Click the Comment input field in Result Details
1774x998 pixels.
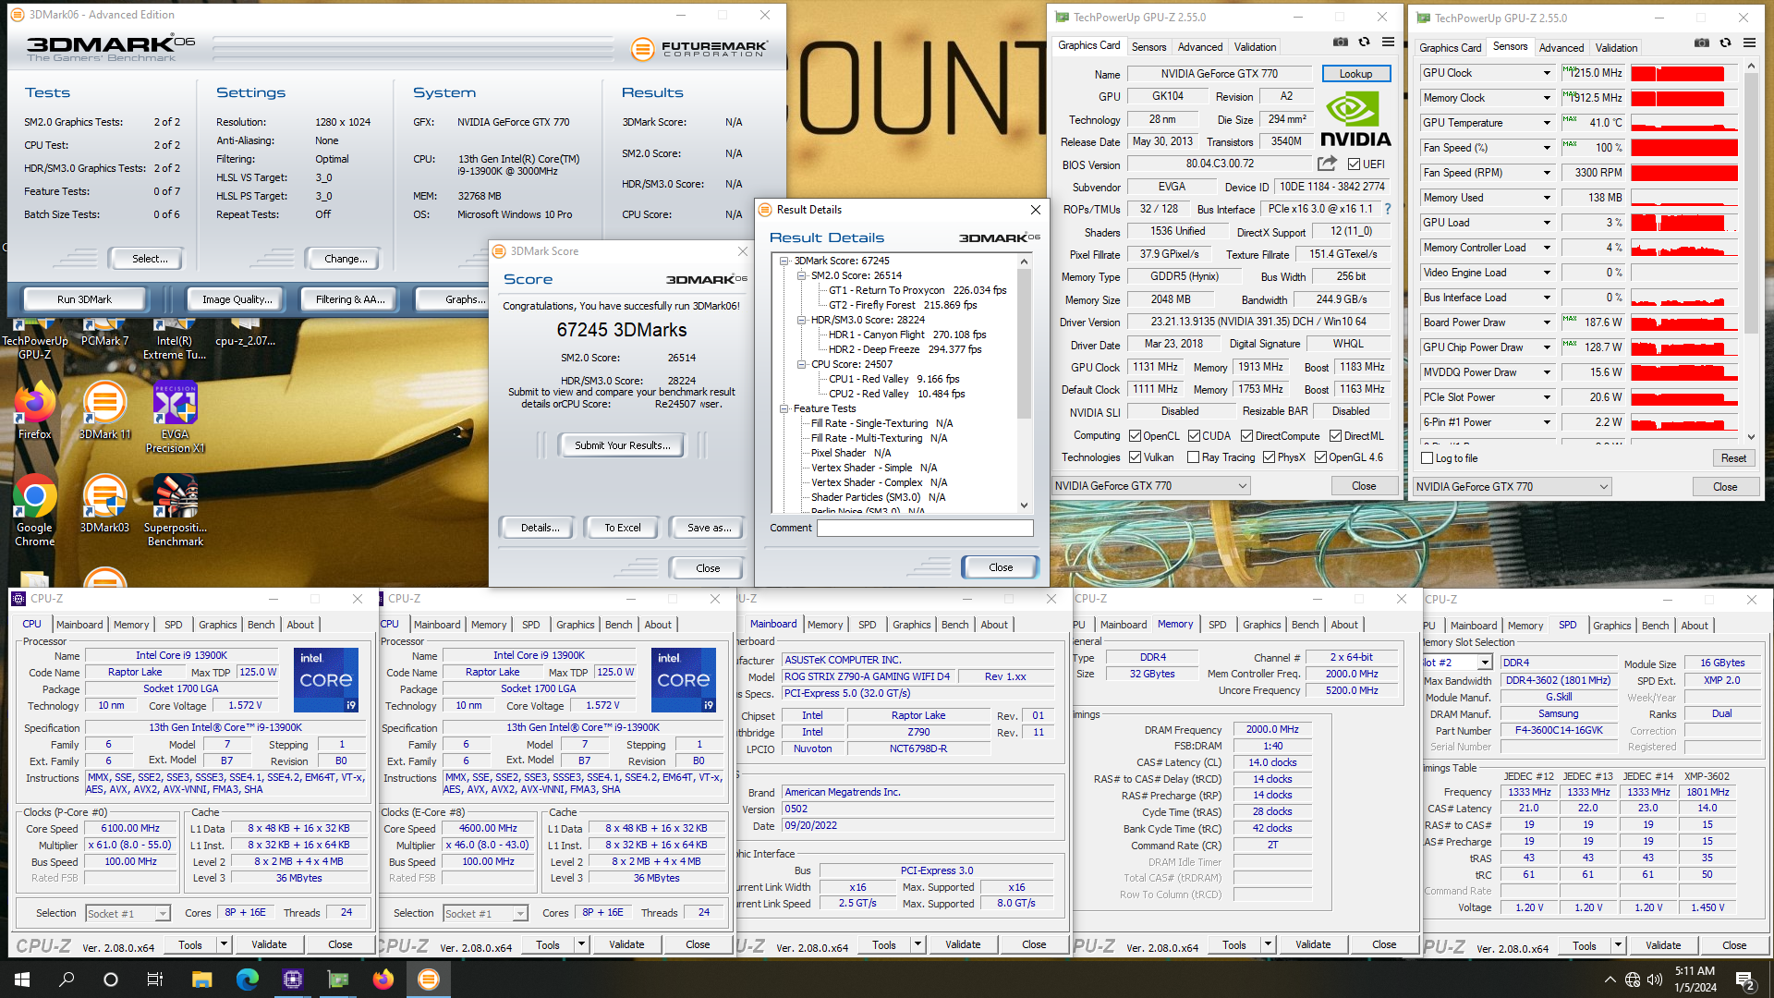(925, 529)
